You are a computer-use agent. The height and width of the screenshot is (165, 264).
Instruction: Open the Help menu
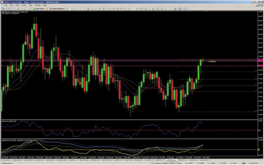(x=45, y=5)
